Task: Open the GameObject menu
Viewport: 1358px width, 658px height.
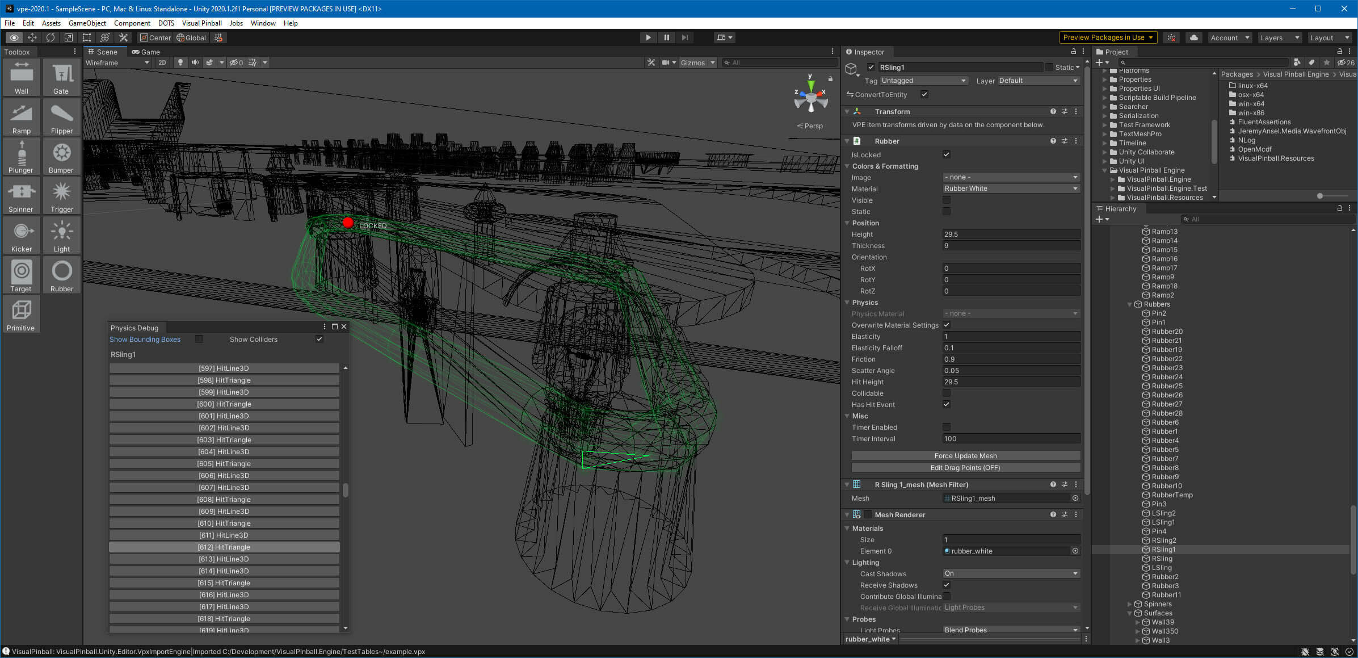Action: 87,23
